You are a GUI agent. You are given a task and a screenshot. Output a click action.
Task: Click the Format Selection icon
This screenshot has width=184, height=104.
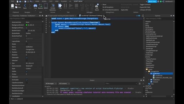coord(53,5)
